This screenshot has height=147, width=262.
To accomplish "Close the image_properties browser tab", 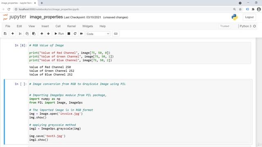I will click(x=35, y=3).
